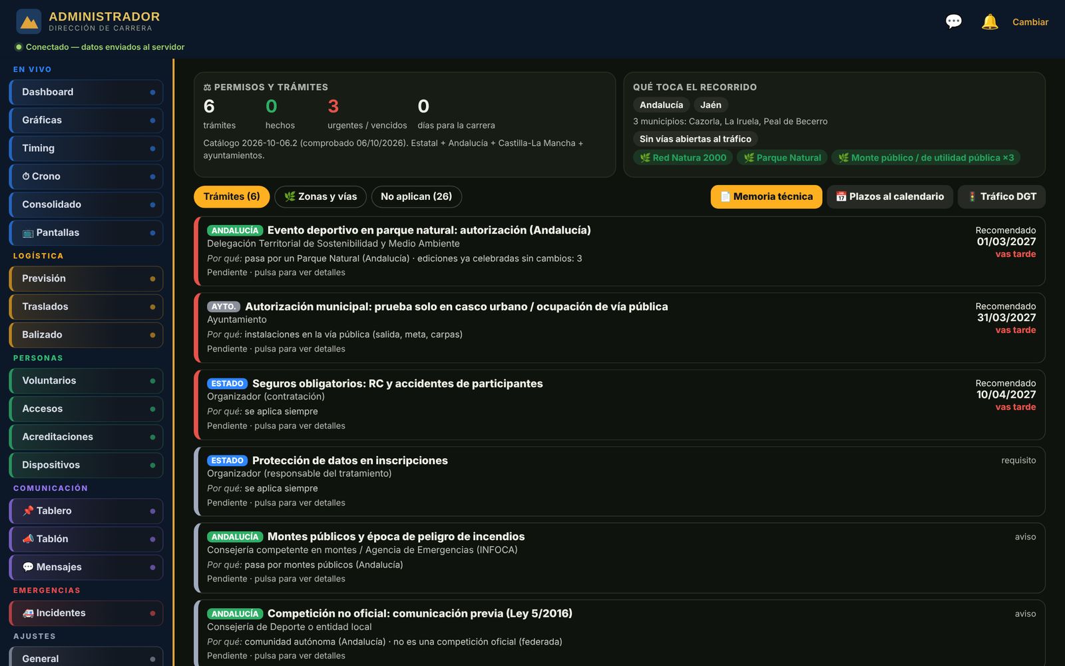Open Montes públicos y peligro de incendios
This screenshot has height=666, width=1065.
point(620,558)
